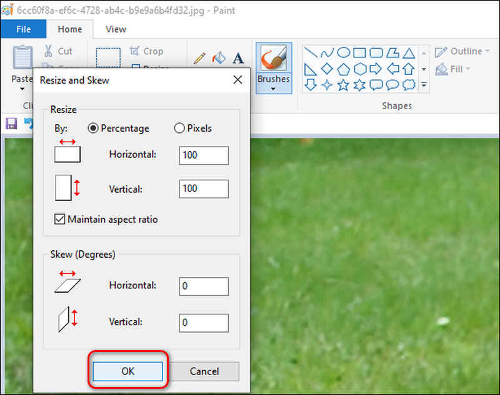The height and width of the screenshot is (395, 500).
Task: Select the Rounded rectangular callout shape
Action: point(376,85)
